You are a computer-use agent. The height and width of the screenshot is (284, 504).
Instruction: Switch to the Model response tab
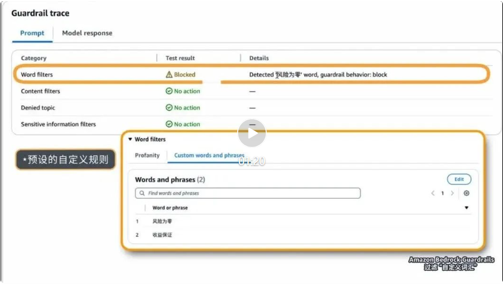click(87, 33)
